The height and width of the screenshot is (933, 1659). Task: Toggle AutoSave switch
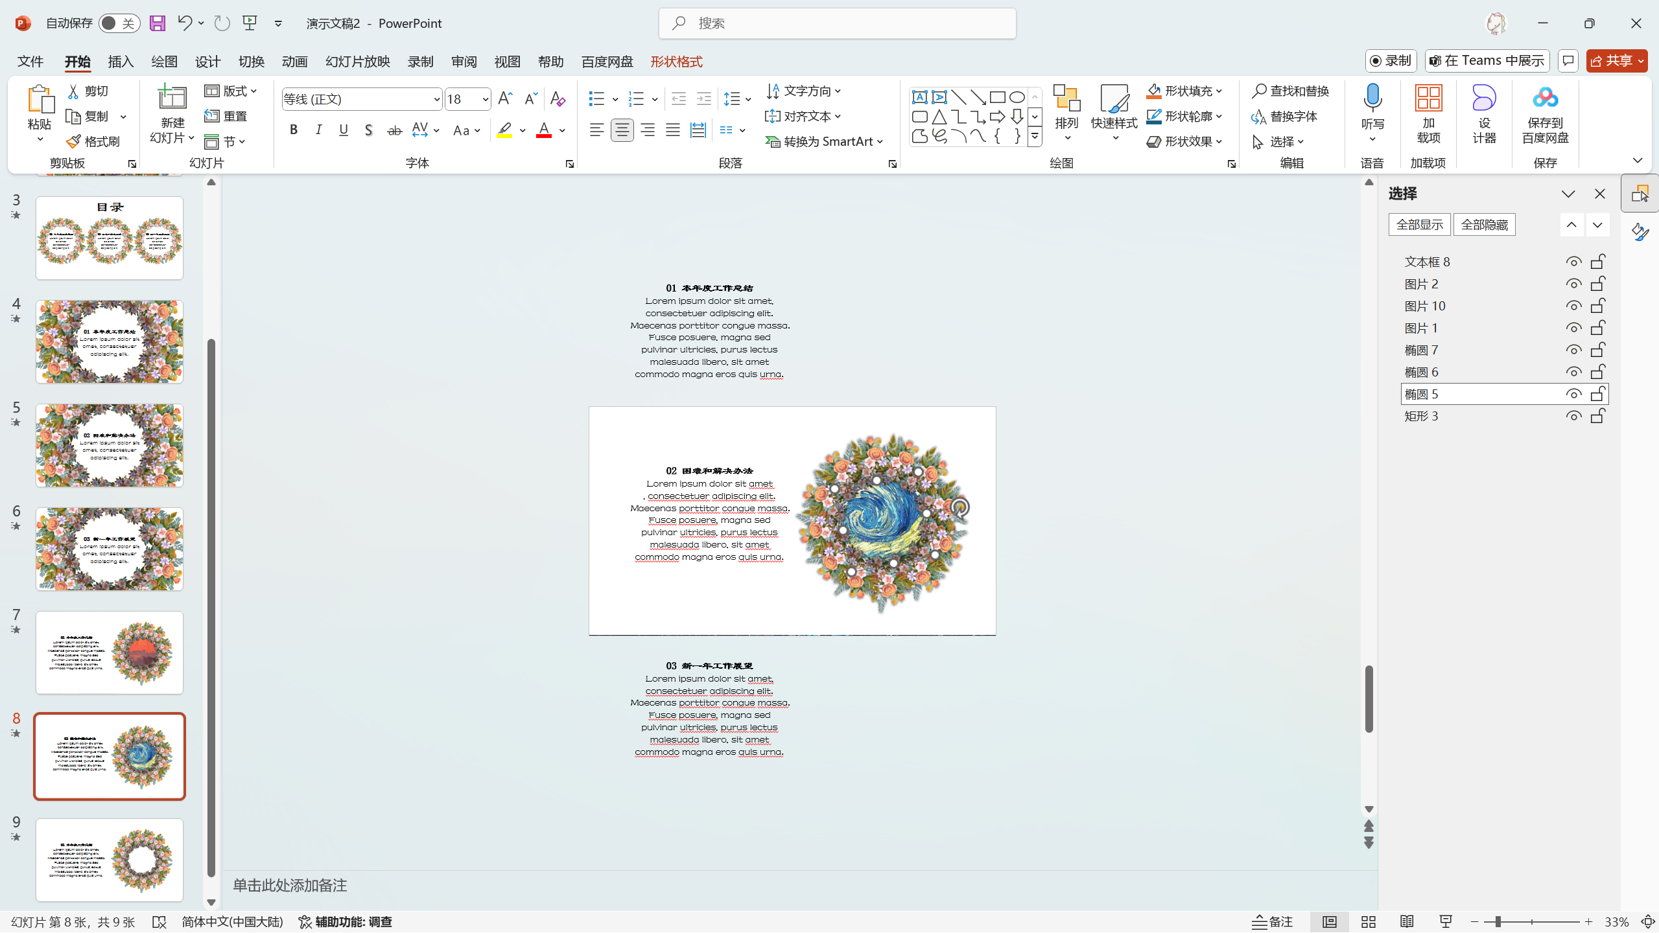tap(119, 23)
